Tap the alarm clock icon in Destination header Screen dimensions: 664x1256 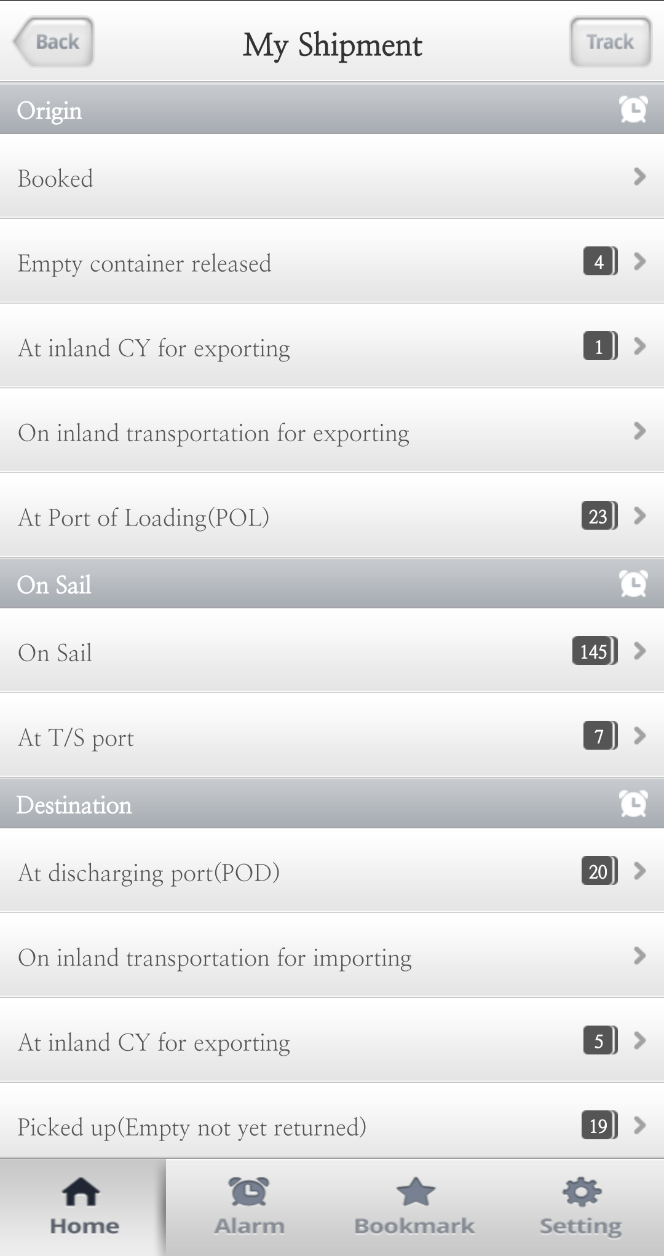(x=633, y=804)
